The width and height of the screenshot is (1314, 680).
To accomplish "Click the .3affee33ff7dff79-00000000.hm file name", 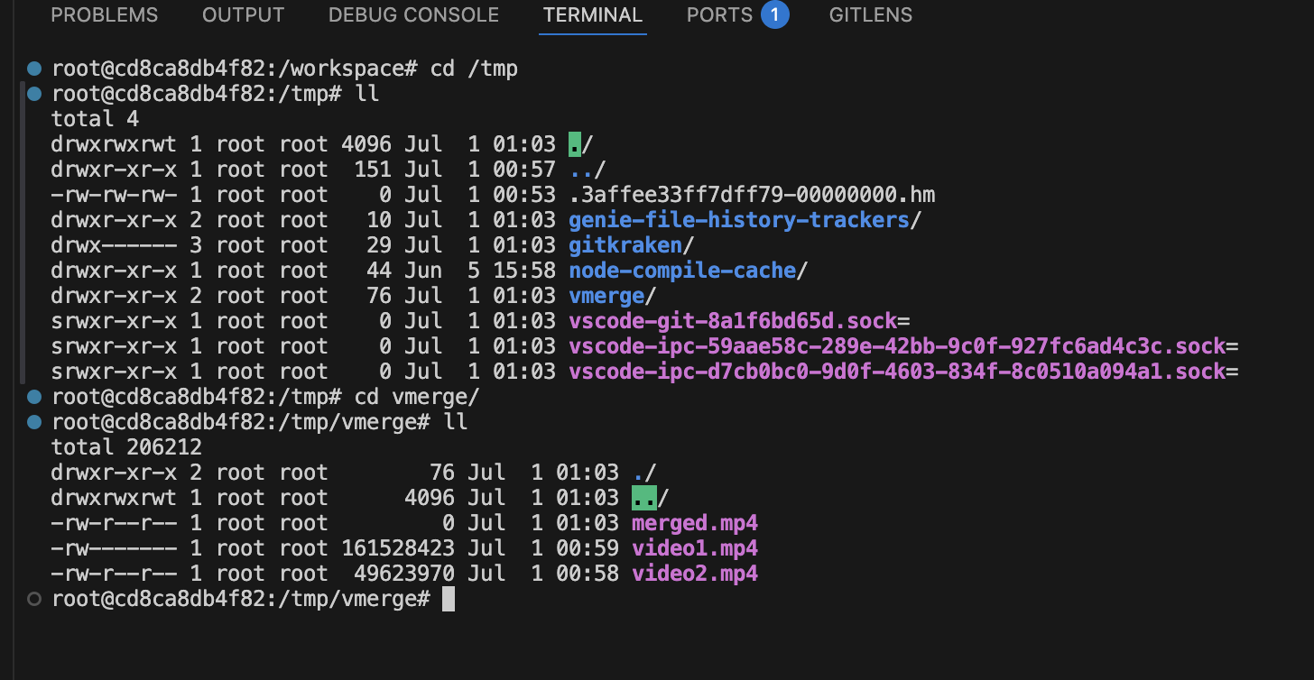I will click(752, 195).
